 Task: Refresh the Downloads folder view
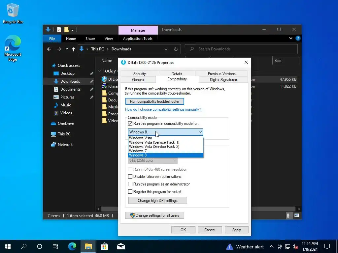176,49
